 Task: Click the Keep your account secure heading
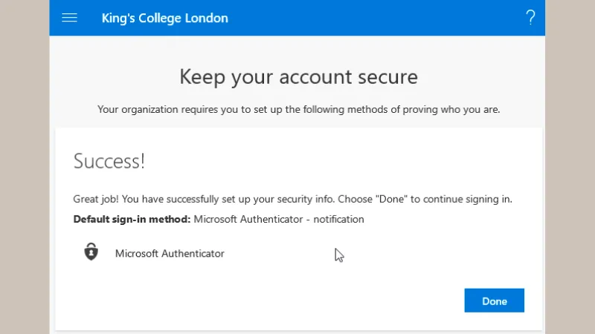[x=299, y=77]
